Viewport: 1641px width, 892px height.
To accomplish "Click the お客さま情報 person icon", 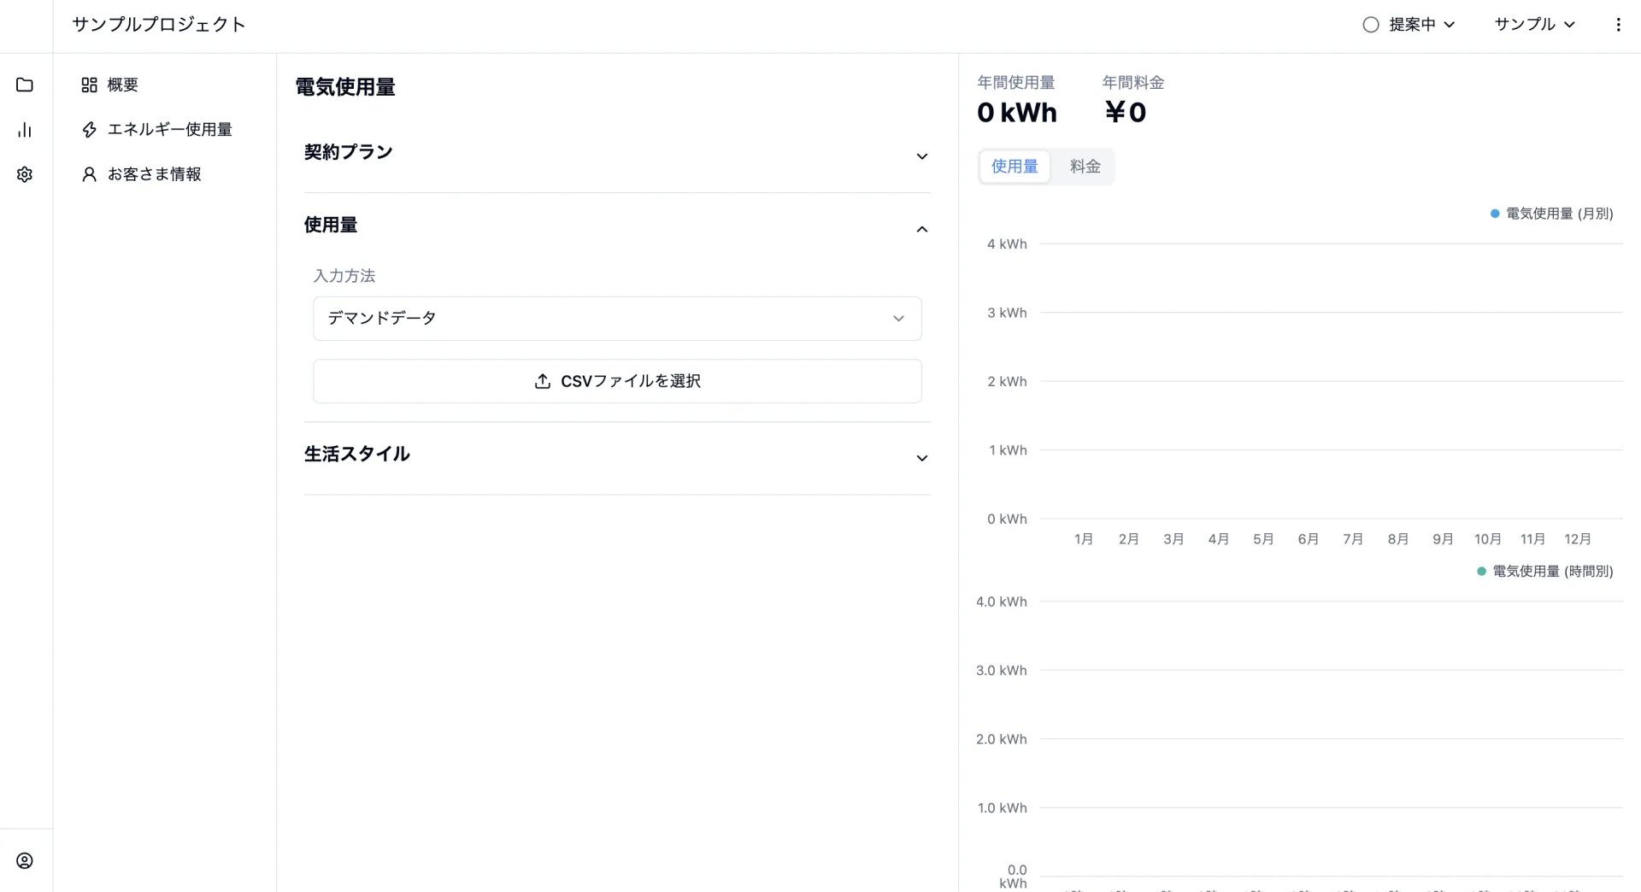I will coord(89,174).
